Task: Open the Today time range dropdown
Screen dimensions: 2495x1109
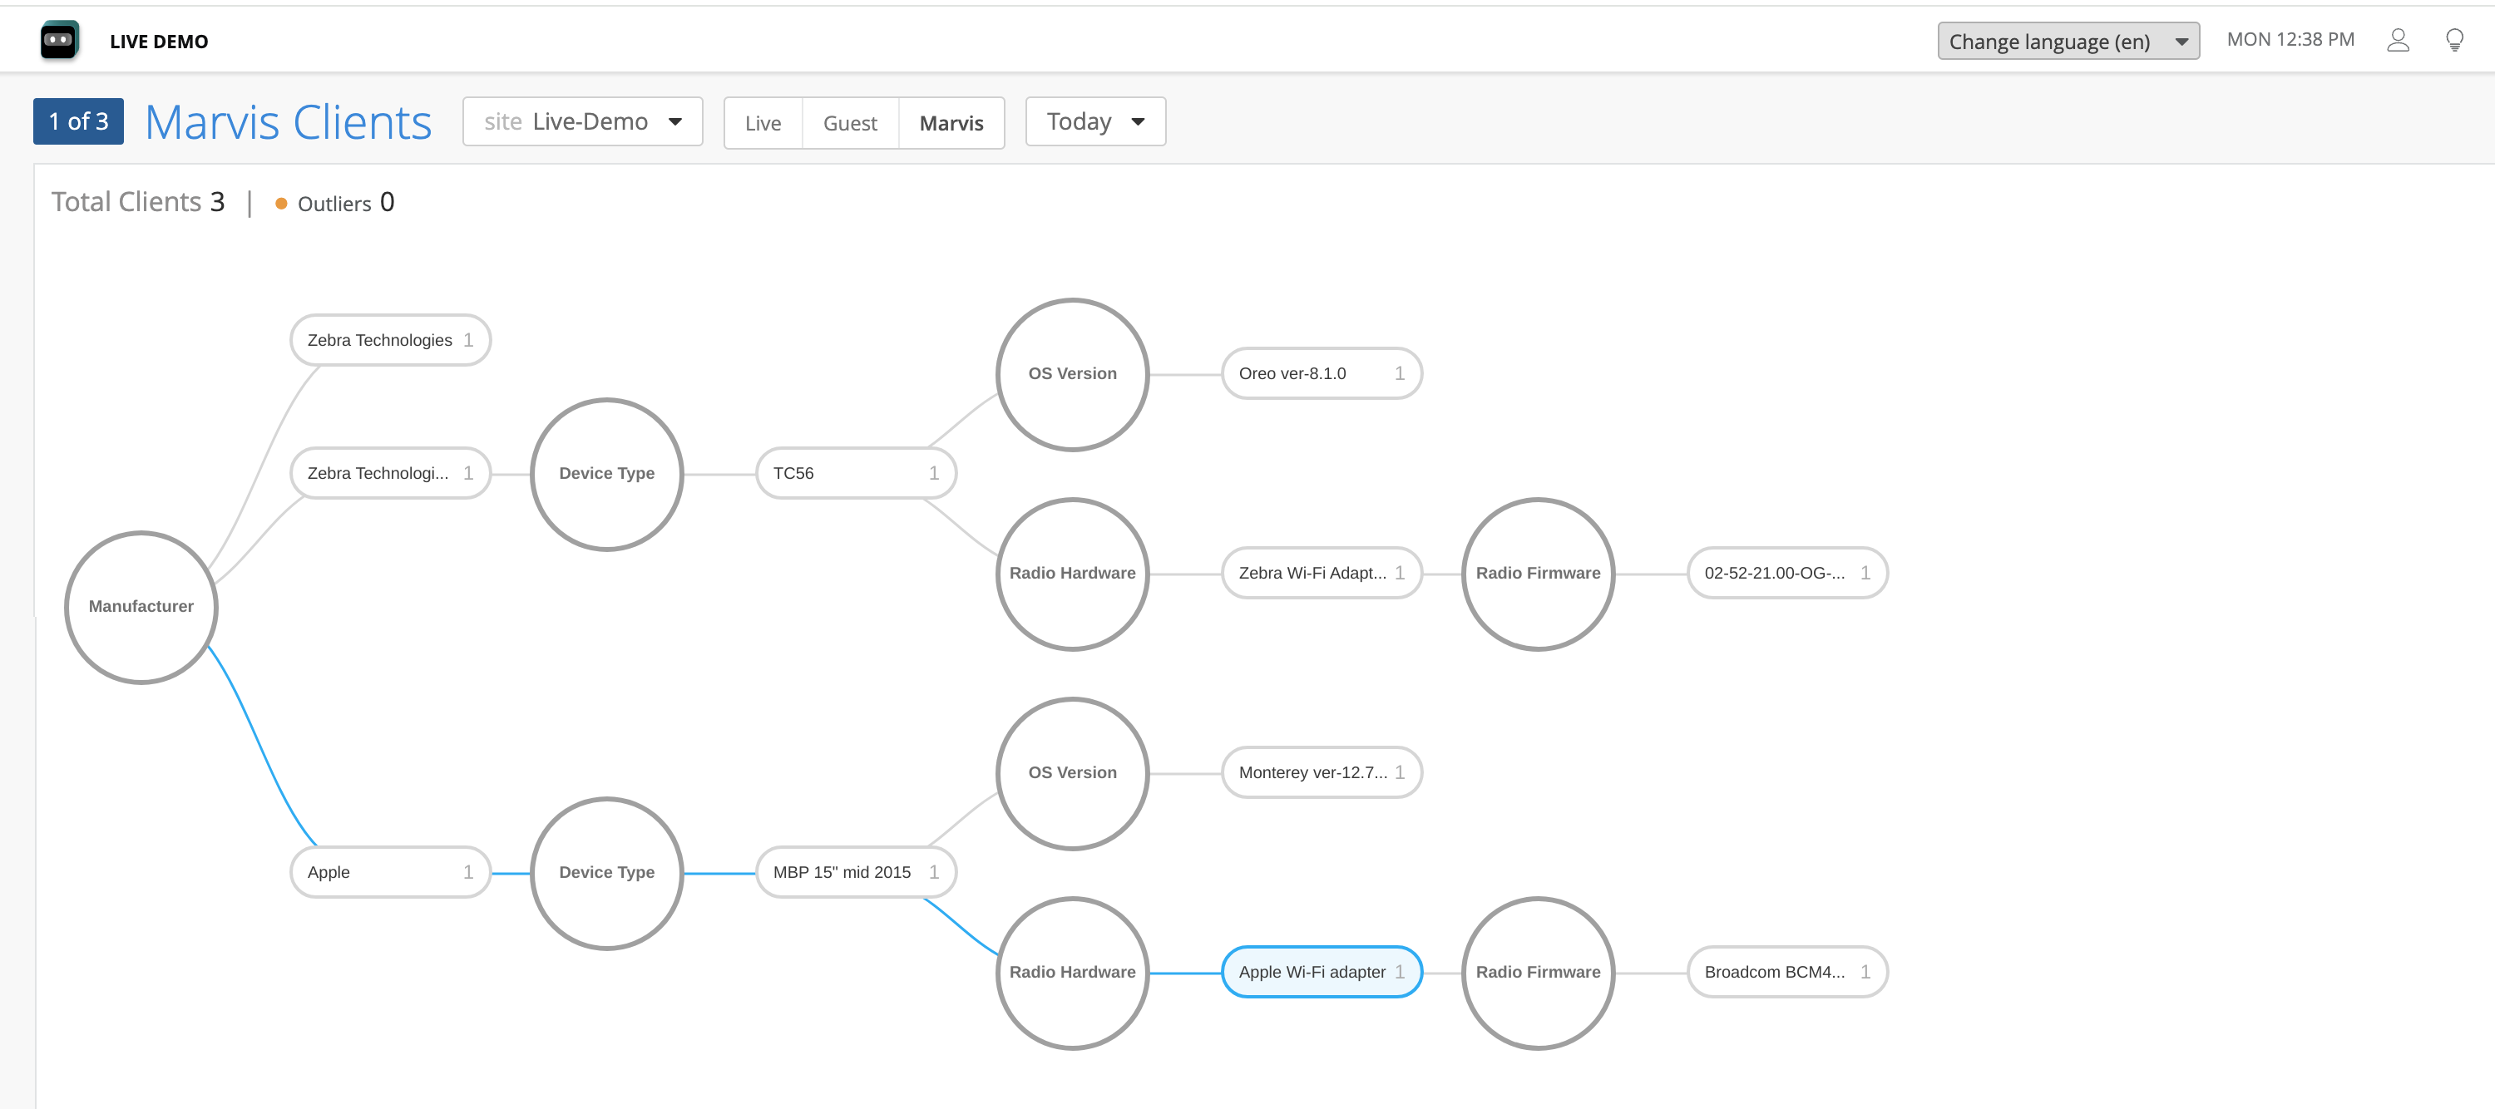Action: 1094,122
